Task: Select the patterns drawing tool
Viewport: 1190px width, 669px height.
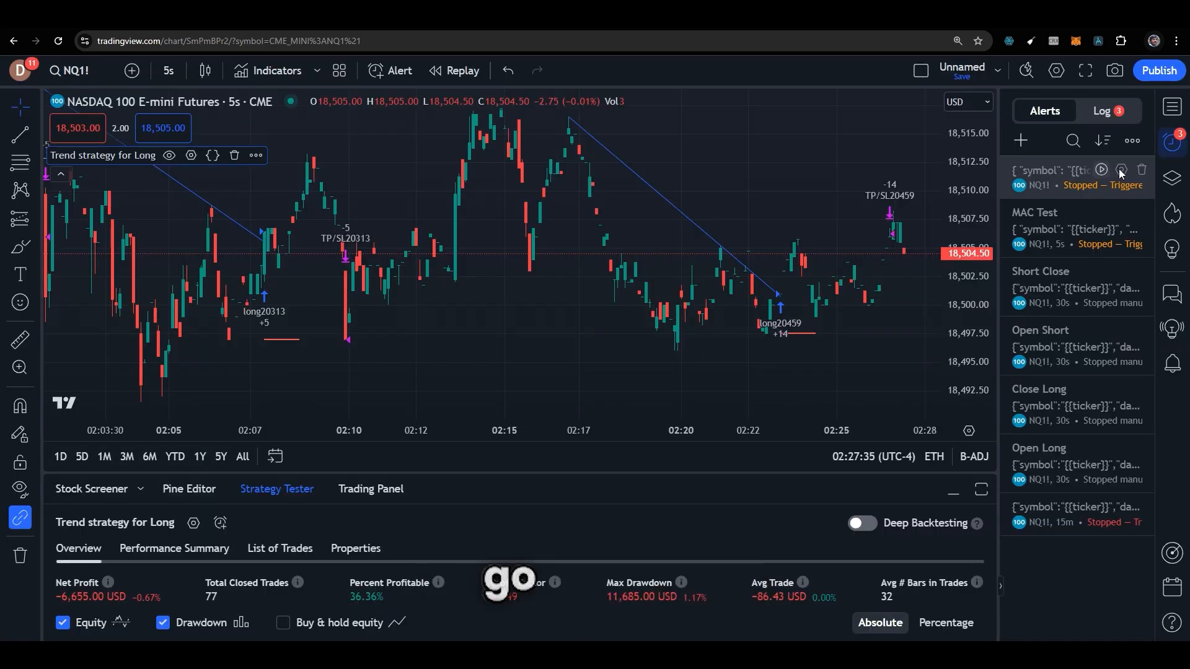Action: [20, 190]
